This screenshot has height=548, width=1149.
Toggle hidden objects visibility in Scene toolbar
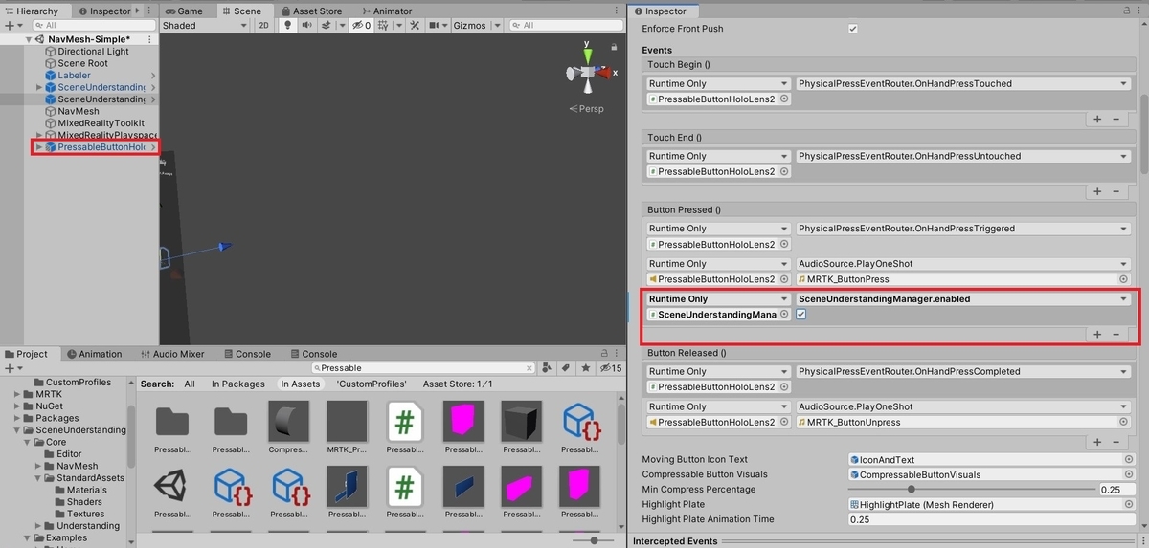tap(360, 26)
